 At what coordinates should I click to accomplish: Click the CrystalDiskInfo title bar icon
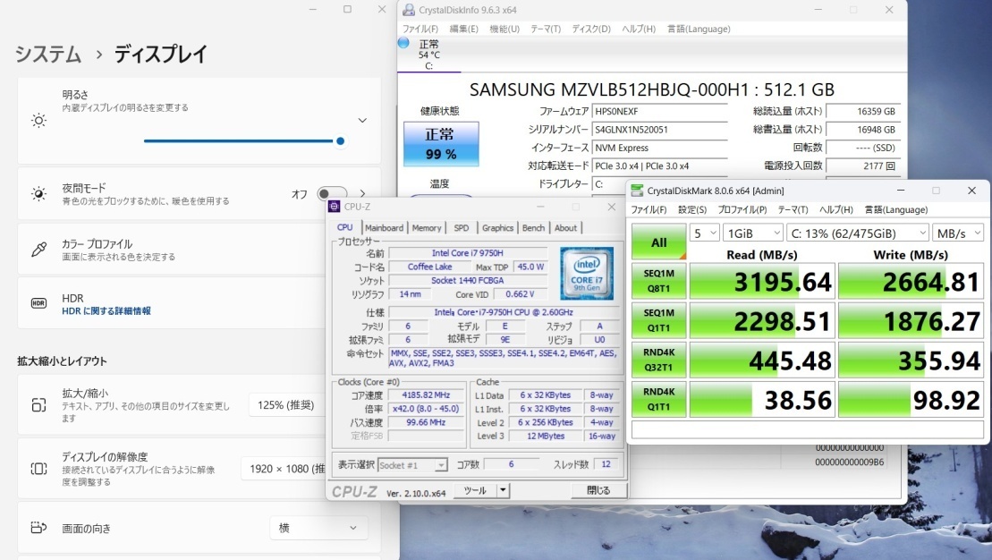pos(409,10)
